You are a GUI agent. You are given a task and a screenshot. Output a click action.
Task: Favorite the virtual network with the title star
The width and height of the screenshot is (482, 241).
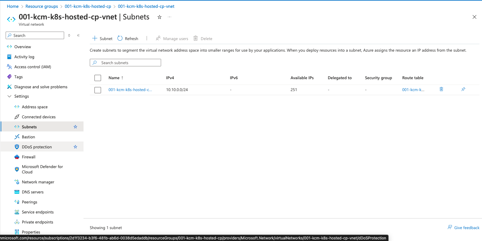[159, 17]
